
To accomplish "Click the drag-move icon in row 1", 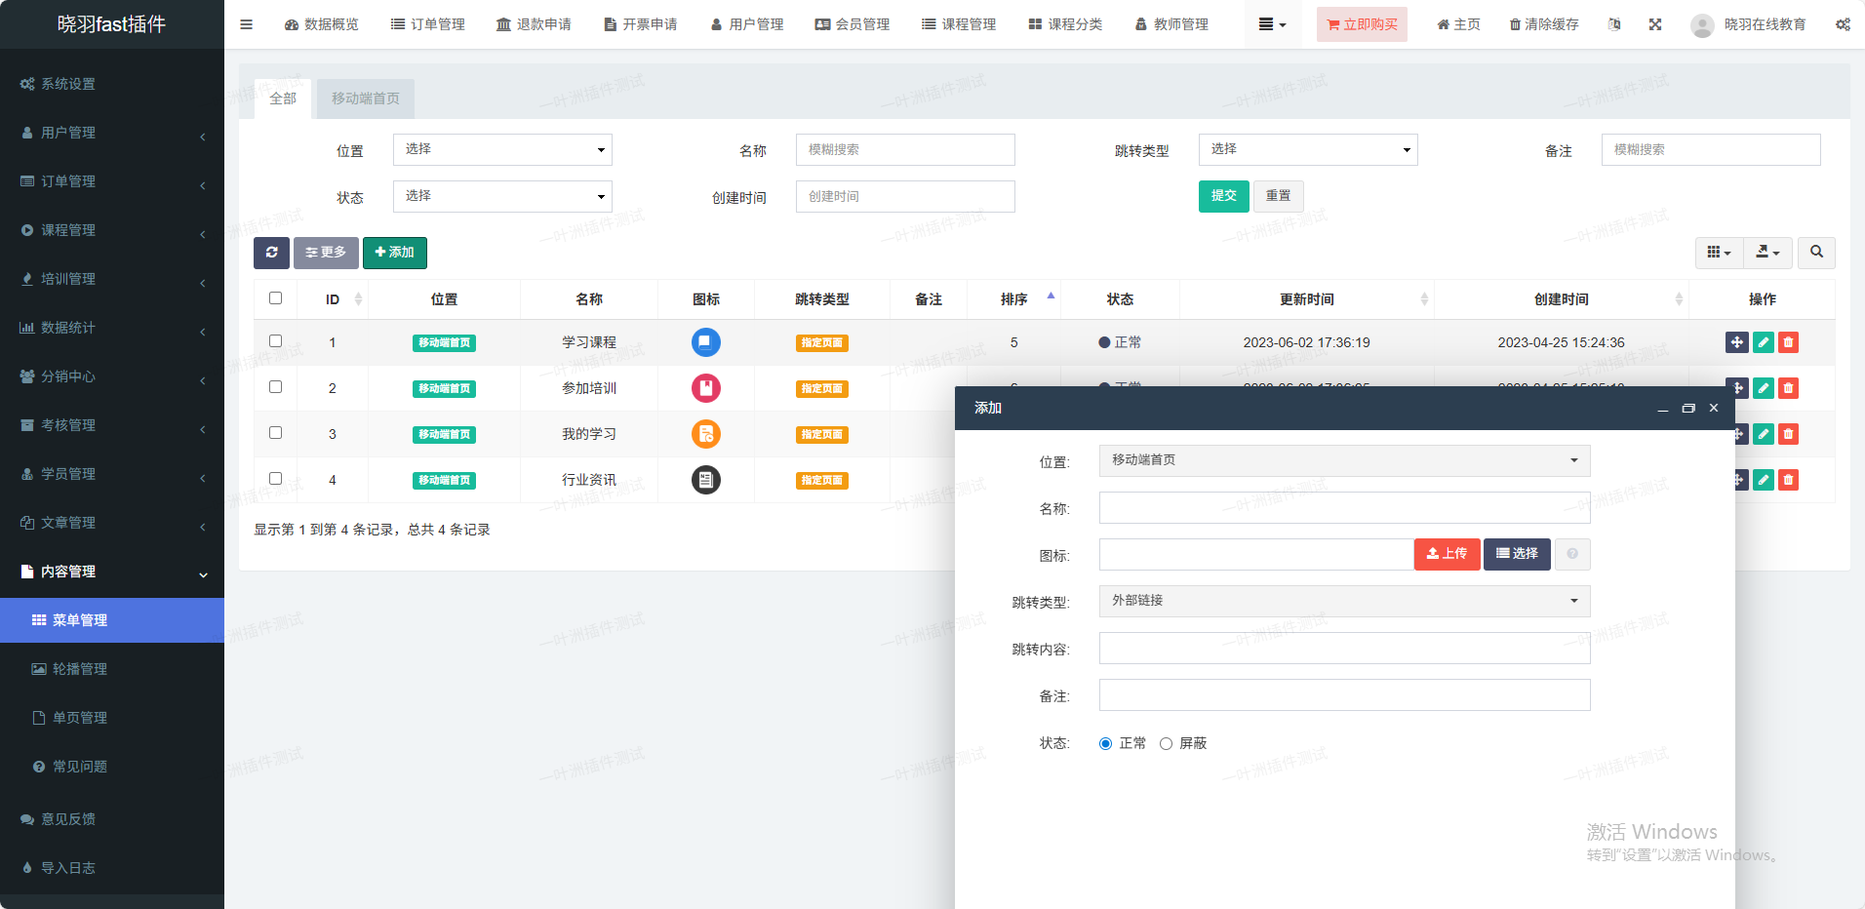I will point(1736,342).
